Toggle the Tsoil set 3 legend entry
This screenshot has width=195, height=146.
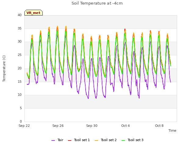click(x=133, y=140)
